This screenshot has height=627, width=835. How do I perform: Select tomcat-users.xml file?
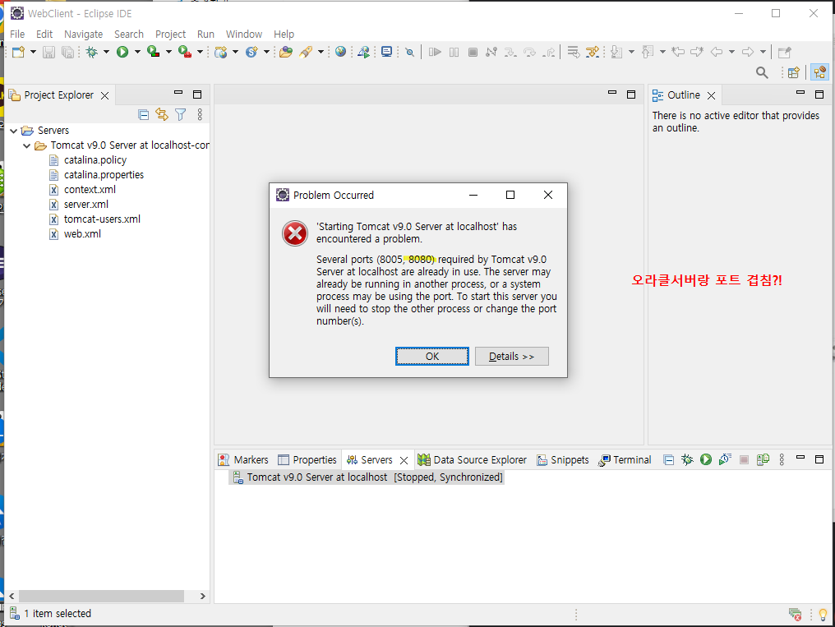(x=102, y=219)
